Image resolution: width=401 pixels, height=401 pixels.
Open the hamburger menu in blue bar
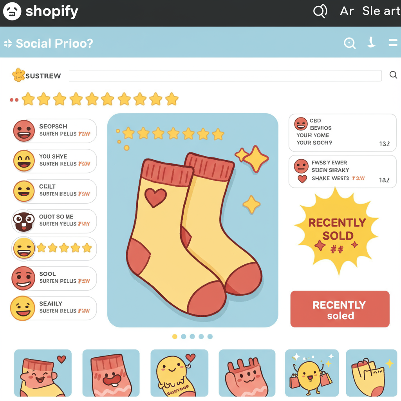pyautogui.click(x=393, y=43)
